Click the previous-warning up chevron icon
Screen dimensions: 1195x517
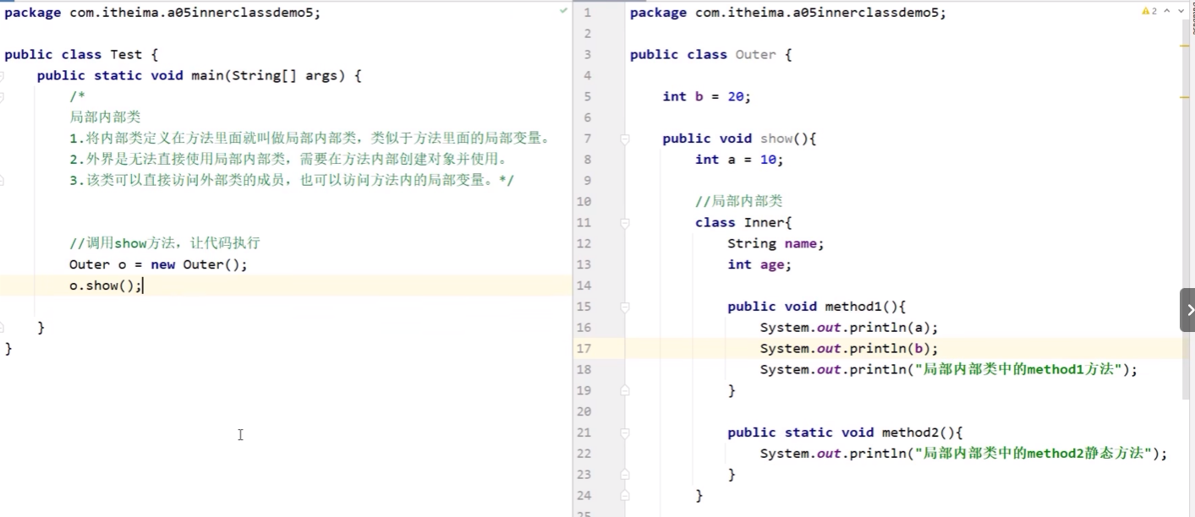point(1165,11)
